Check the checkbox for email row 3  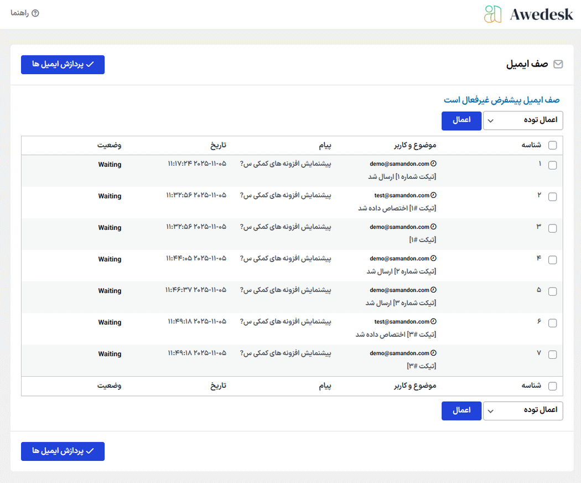click(552, 228)
